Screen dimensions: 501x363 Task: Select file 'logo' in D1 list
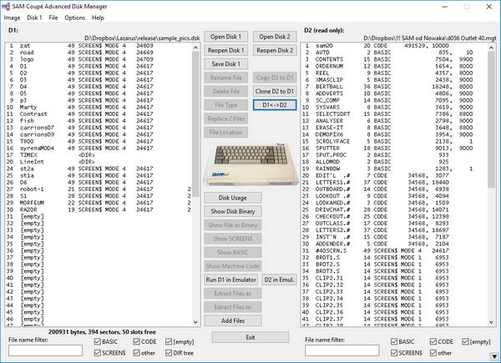[x=99, y=59]
